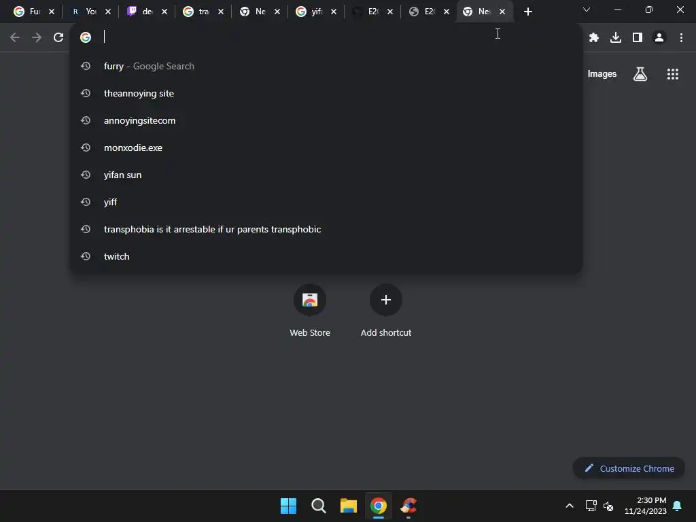
Task: Open the Extensions puzzle icon
Action: 594,38
